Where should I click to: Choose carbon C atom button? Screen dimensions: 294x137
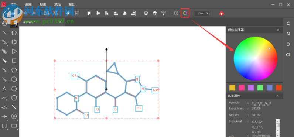(288, 23)
